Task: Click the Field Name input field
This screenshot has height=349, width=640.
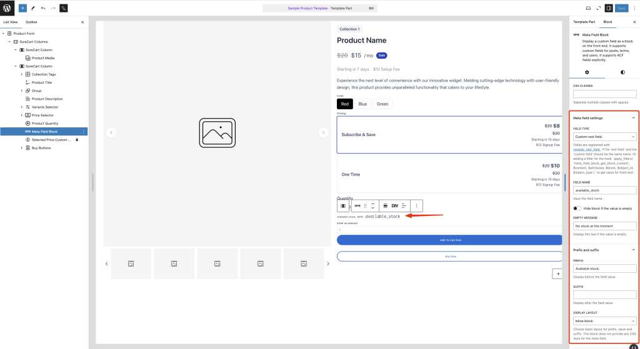Action: (604, 190)
